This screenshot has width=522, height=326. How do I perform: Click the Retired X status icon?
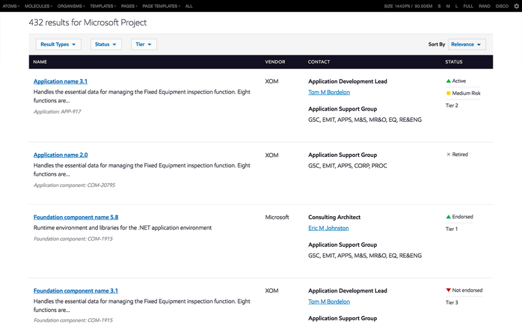click(x=449, y=154)
